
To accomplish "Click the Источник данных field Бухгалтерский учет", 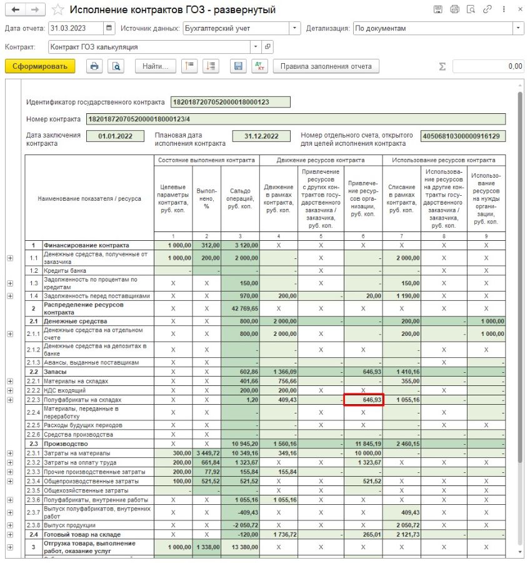I will coord(236,28).
